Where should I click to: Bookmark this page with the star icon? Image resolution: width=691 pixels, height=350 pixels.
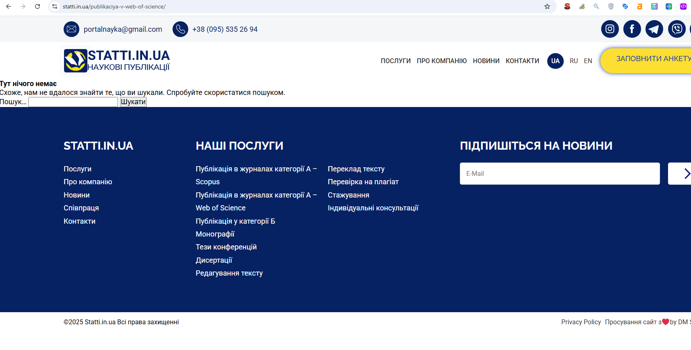[x=547, y=6]
